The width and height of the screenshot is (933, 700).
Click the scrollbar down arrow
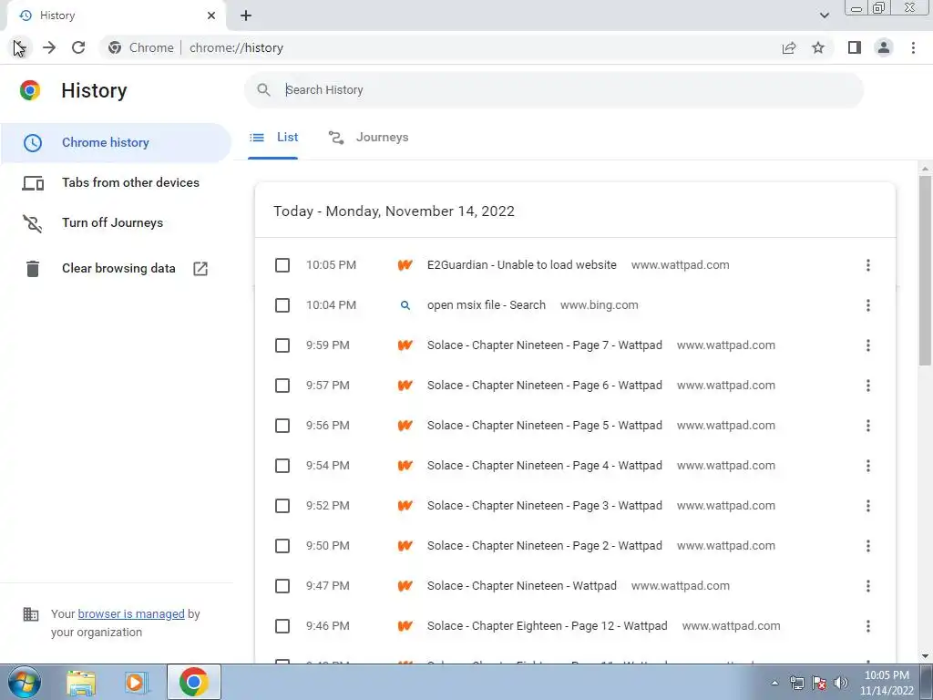point(926,656)
